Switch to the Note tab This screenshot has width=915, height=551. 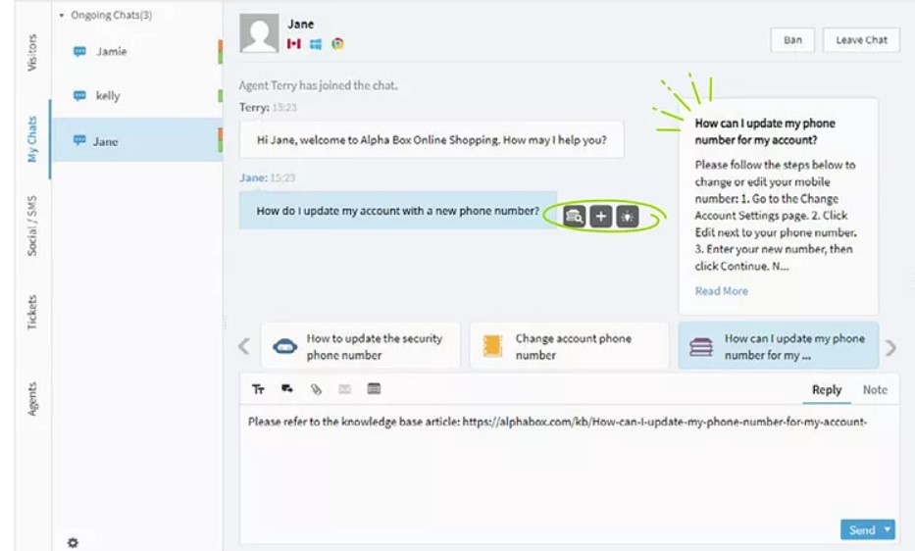click(875, 390)
